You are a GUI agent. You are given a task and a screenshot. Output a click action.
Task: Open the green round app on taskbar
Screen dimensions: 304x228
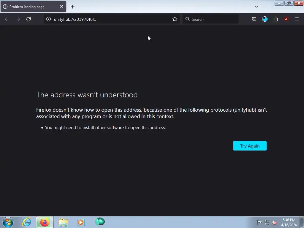point(100,222)
